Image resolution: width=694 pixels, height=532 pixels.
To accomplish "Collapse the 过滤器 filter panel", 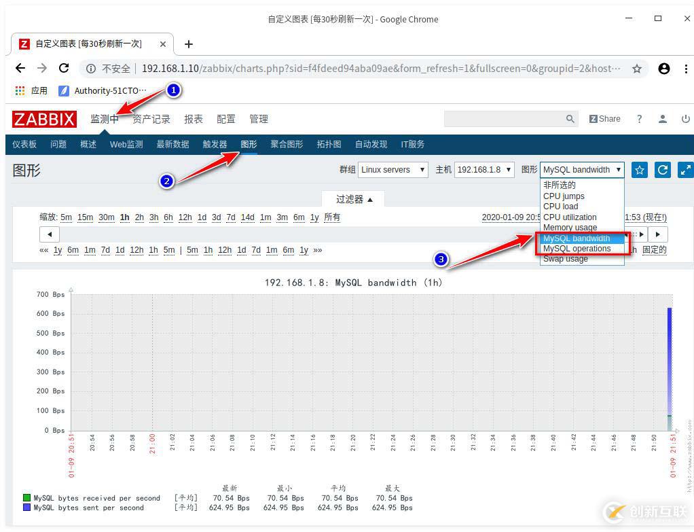I will (354, 199).
